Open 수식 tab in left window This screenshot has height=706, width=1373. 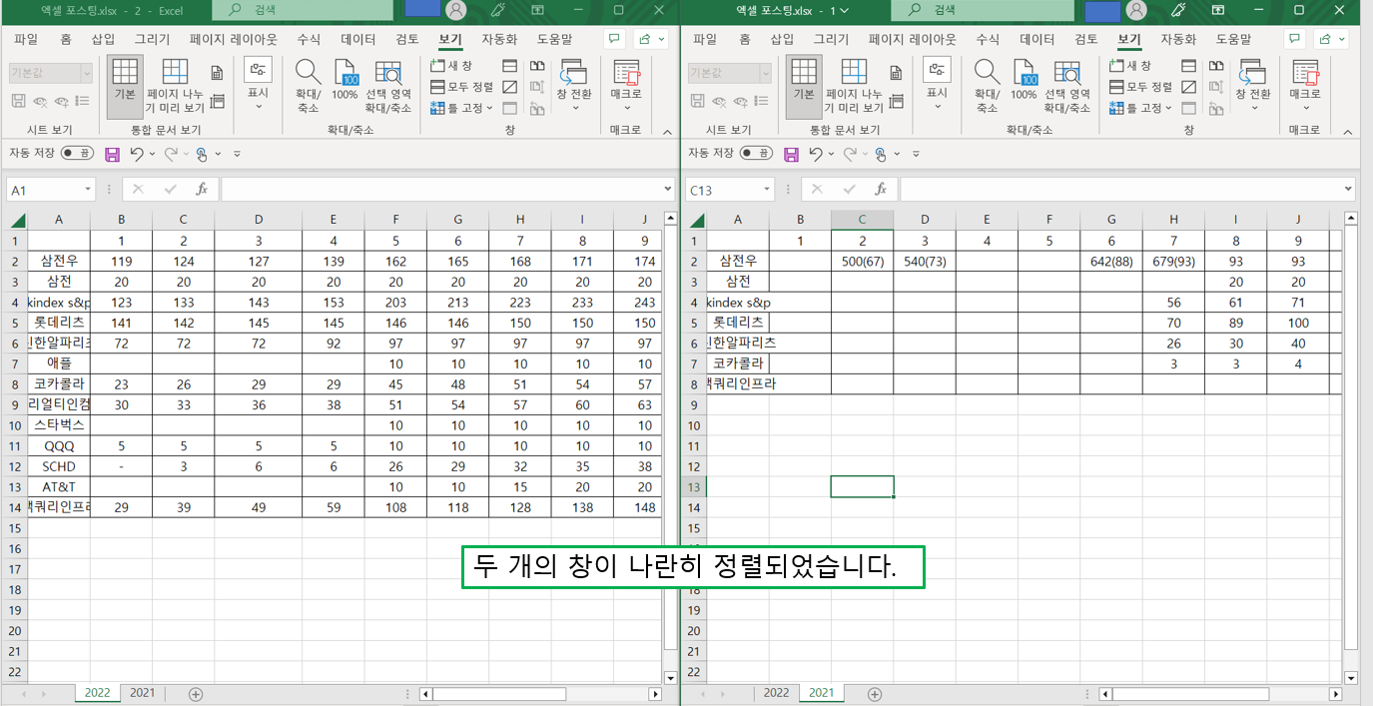[x=309, y=39]
